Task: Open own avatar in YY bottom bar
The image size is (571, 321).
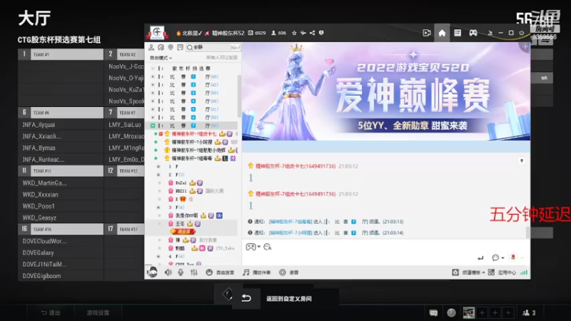Action: [152, 272]
